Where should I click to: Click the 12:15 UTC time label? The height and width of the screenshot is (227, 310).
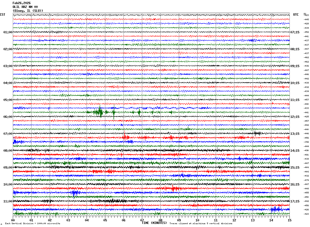coord(295,117)
